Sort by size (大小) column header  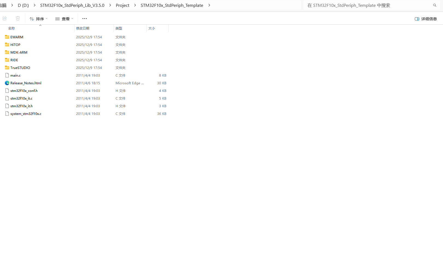tap(152, 28)
